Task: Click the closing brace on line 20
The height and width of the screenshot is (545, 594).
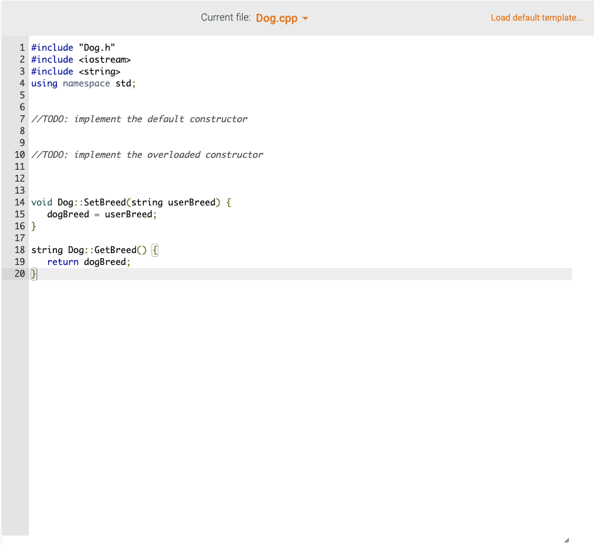Action: pos(33,274)
